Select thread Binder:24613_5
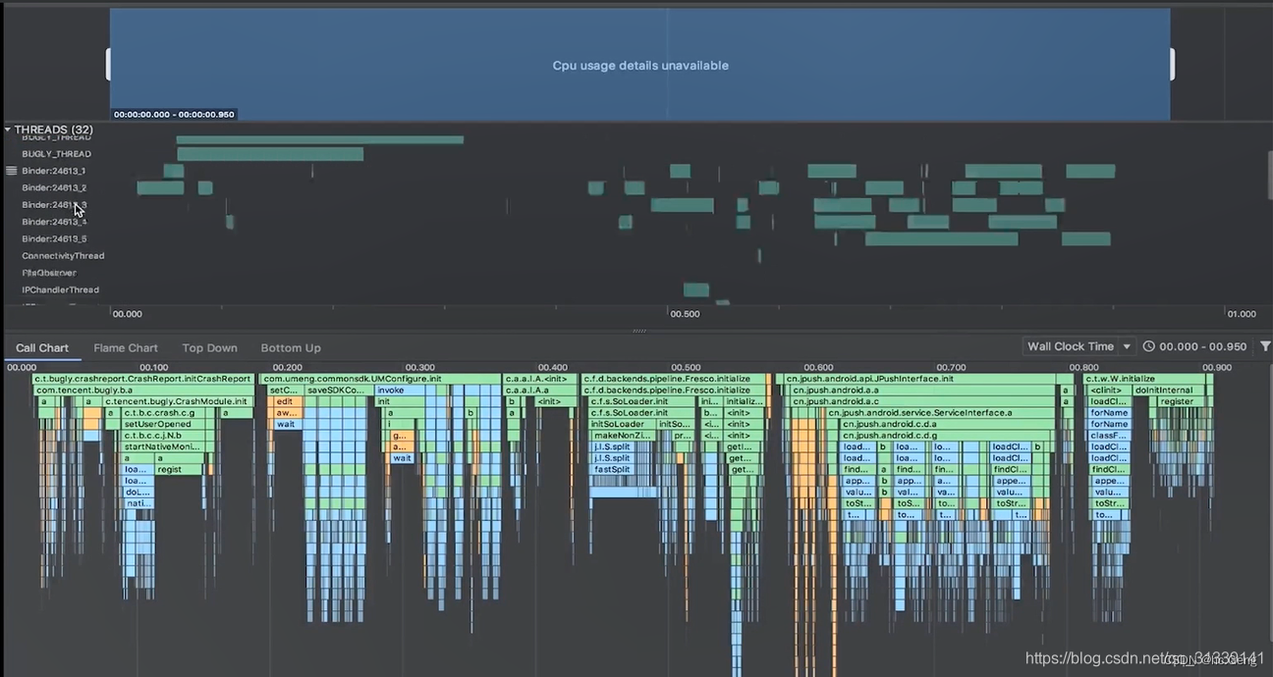The width and height of the screenshot is (1273, 677). (54, 238)
